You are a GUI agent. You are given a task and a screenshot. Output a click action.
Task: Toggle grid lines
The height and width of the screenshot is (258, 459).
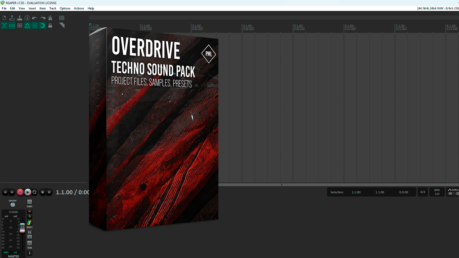point(35,26)
